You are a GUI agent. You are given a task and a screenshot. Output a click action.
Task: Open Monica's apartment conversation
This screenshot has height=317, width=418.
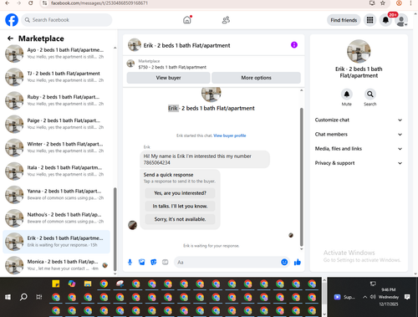[x=56, y=265]
